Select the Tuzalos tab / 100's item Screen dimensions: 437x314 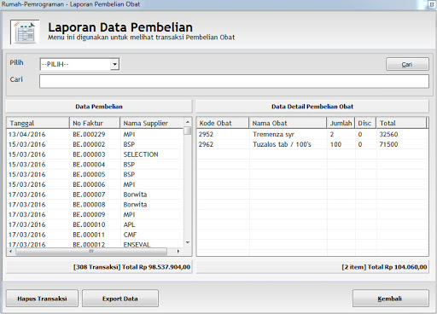click(x=312, y=144)
